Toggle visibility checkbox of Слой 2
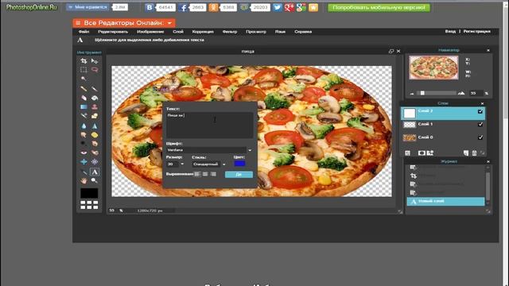Image resolution: width=509 pixels, height=286 pixels. [480, 111]
